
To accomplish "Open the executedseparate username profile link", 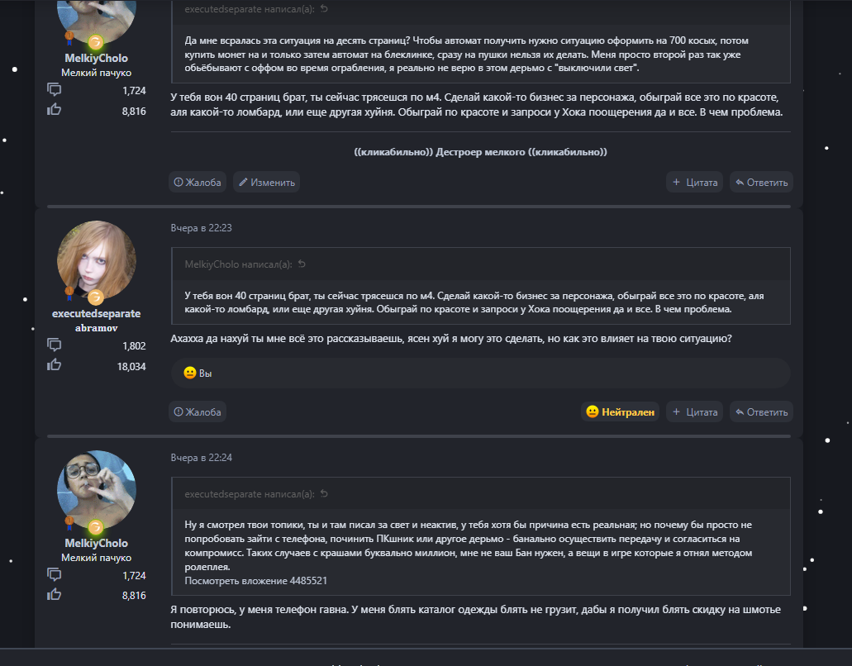I will pyautogui.click(x=96, y=314).
